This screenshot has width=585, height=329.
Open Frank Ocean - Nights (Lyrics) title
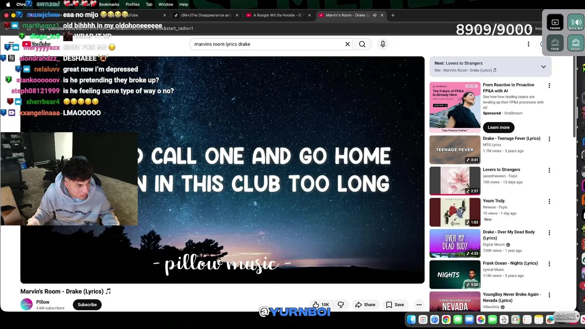(510, 263)
